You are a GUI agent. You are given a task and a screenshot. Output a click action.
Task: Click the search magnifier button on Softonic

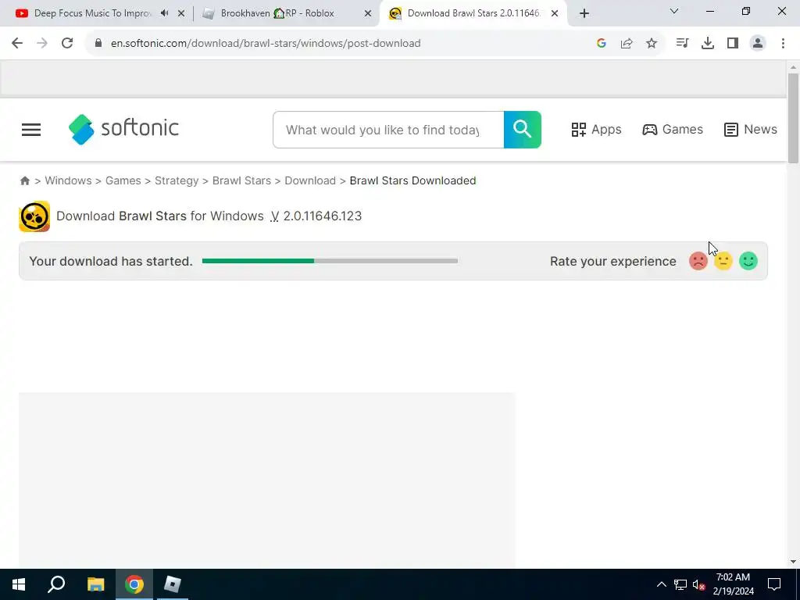point(523,130)
